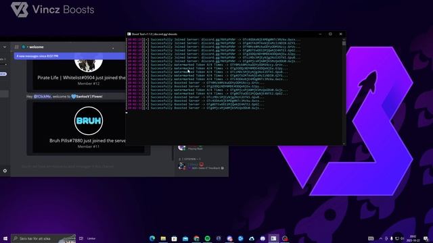The width and height of the screenshot is (433, 243).
Task: Select the active Boost Tool console taskbar icon
Action: [273, 238]
